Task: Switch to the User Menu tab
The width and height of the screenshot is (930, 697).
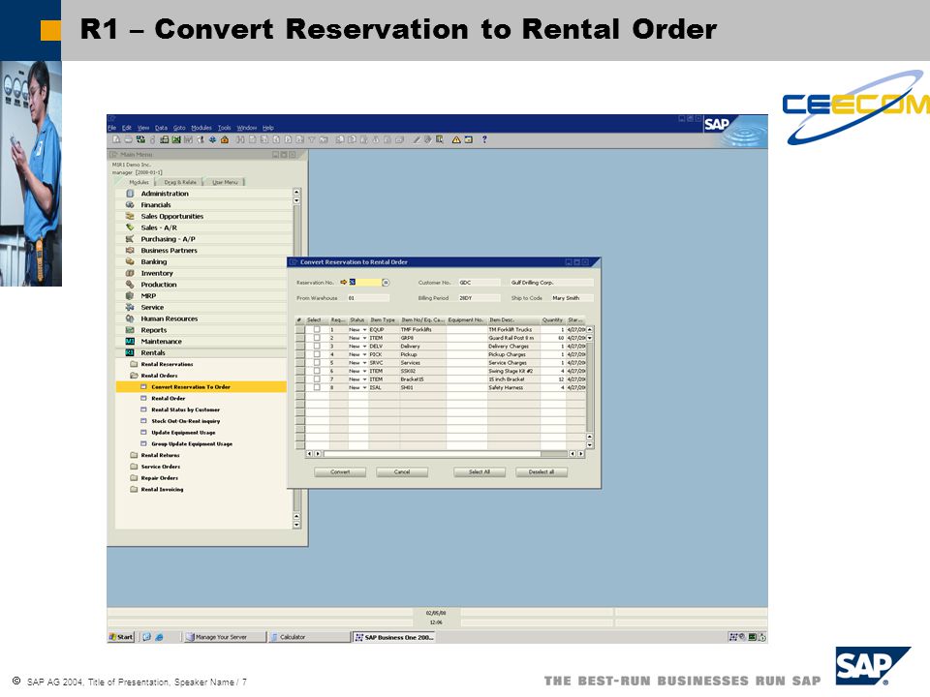Action: (x=225, y=182)
